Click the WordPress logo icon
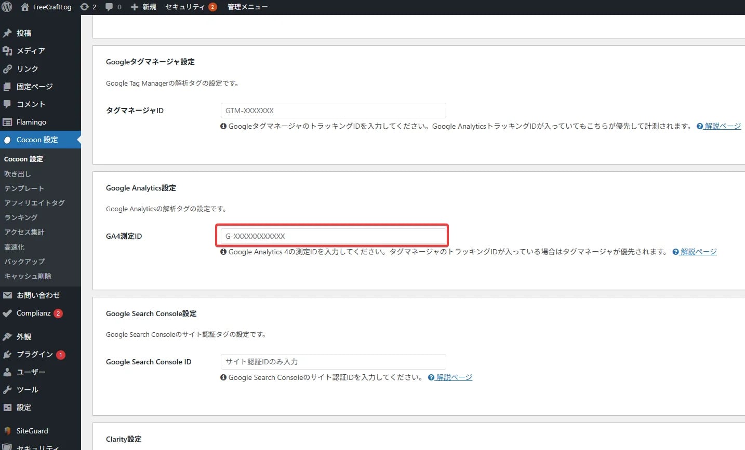 8,7
